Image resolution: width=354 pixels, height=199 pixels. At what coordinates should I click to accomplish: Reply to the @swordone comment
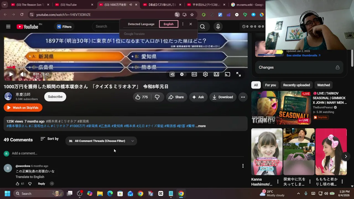[41, 184]
